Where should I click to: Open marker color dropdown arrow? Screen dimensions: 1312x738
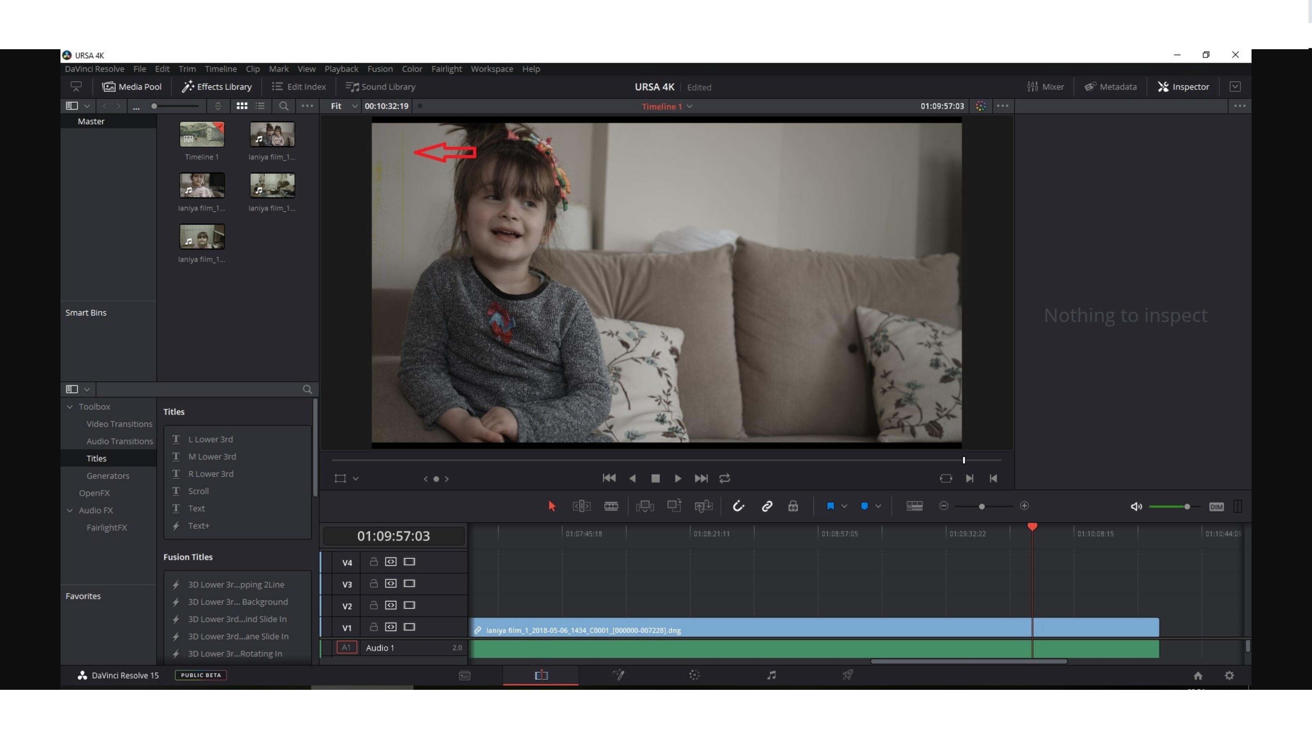(x=878, y=506)
